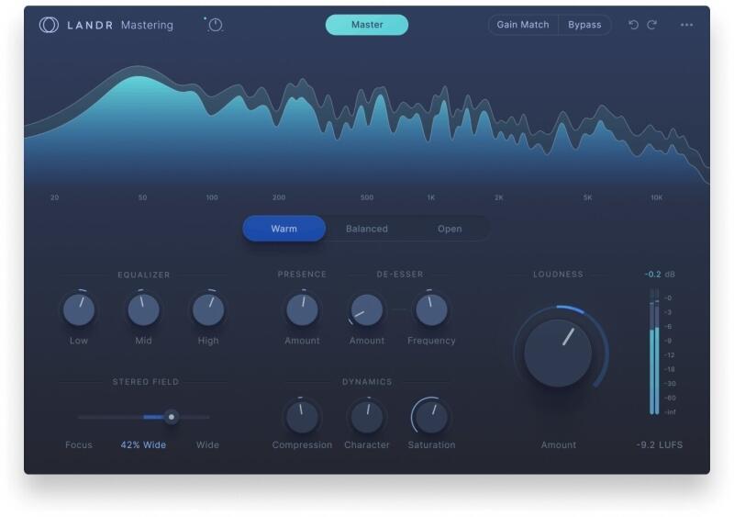734x517 pixels.
Task: Click the Equalizer Low knob
Action: pyautogui.click(x=79, y=310)
